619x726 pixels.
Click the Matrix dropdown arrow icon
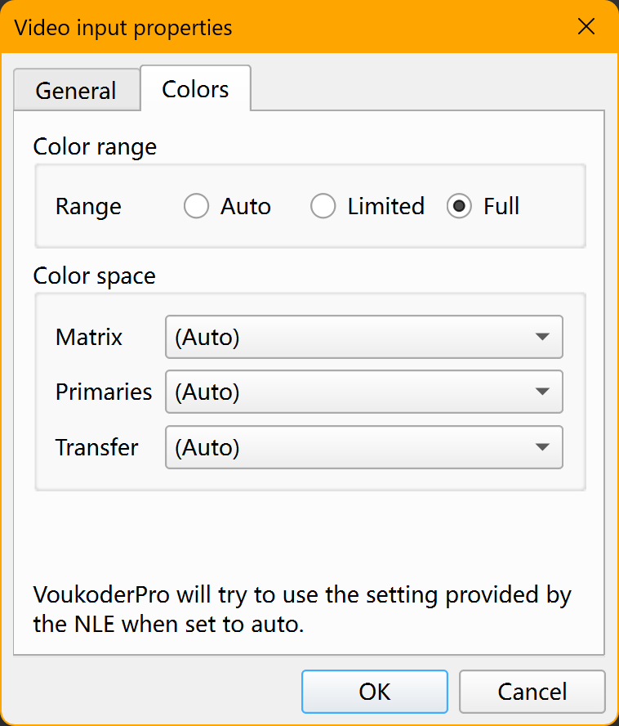542,337
